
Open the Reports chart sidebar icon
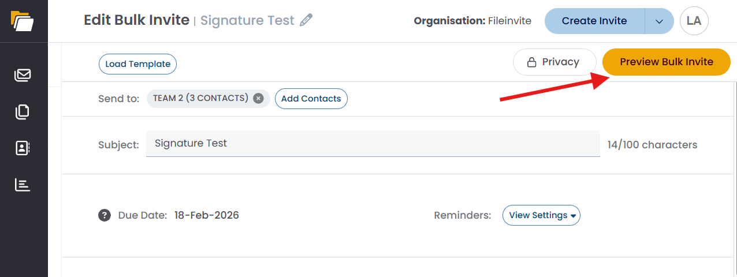[23, 185]
